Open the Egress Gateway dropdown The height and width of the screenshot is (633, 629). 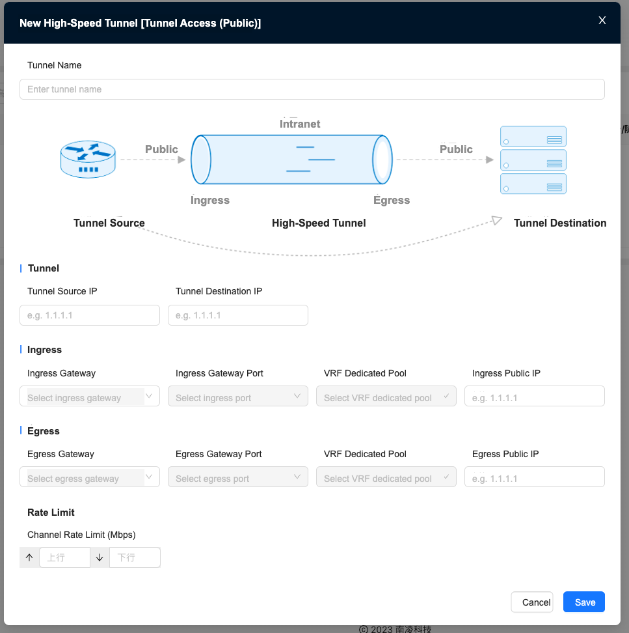pyautogui.click(x=90, y=477)
